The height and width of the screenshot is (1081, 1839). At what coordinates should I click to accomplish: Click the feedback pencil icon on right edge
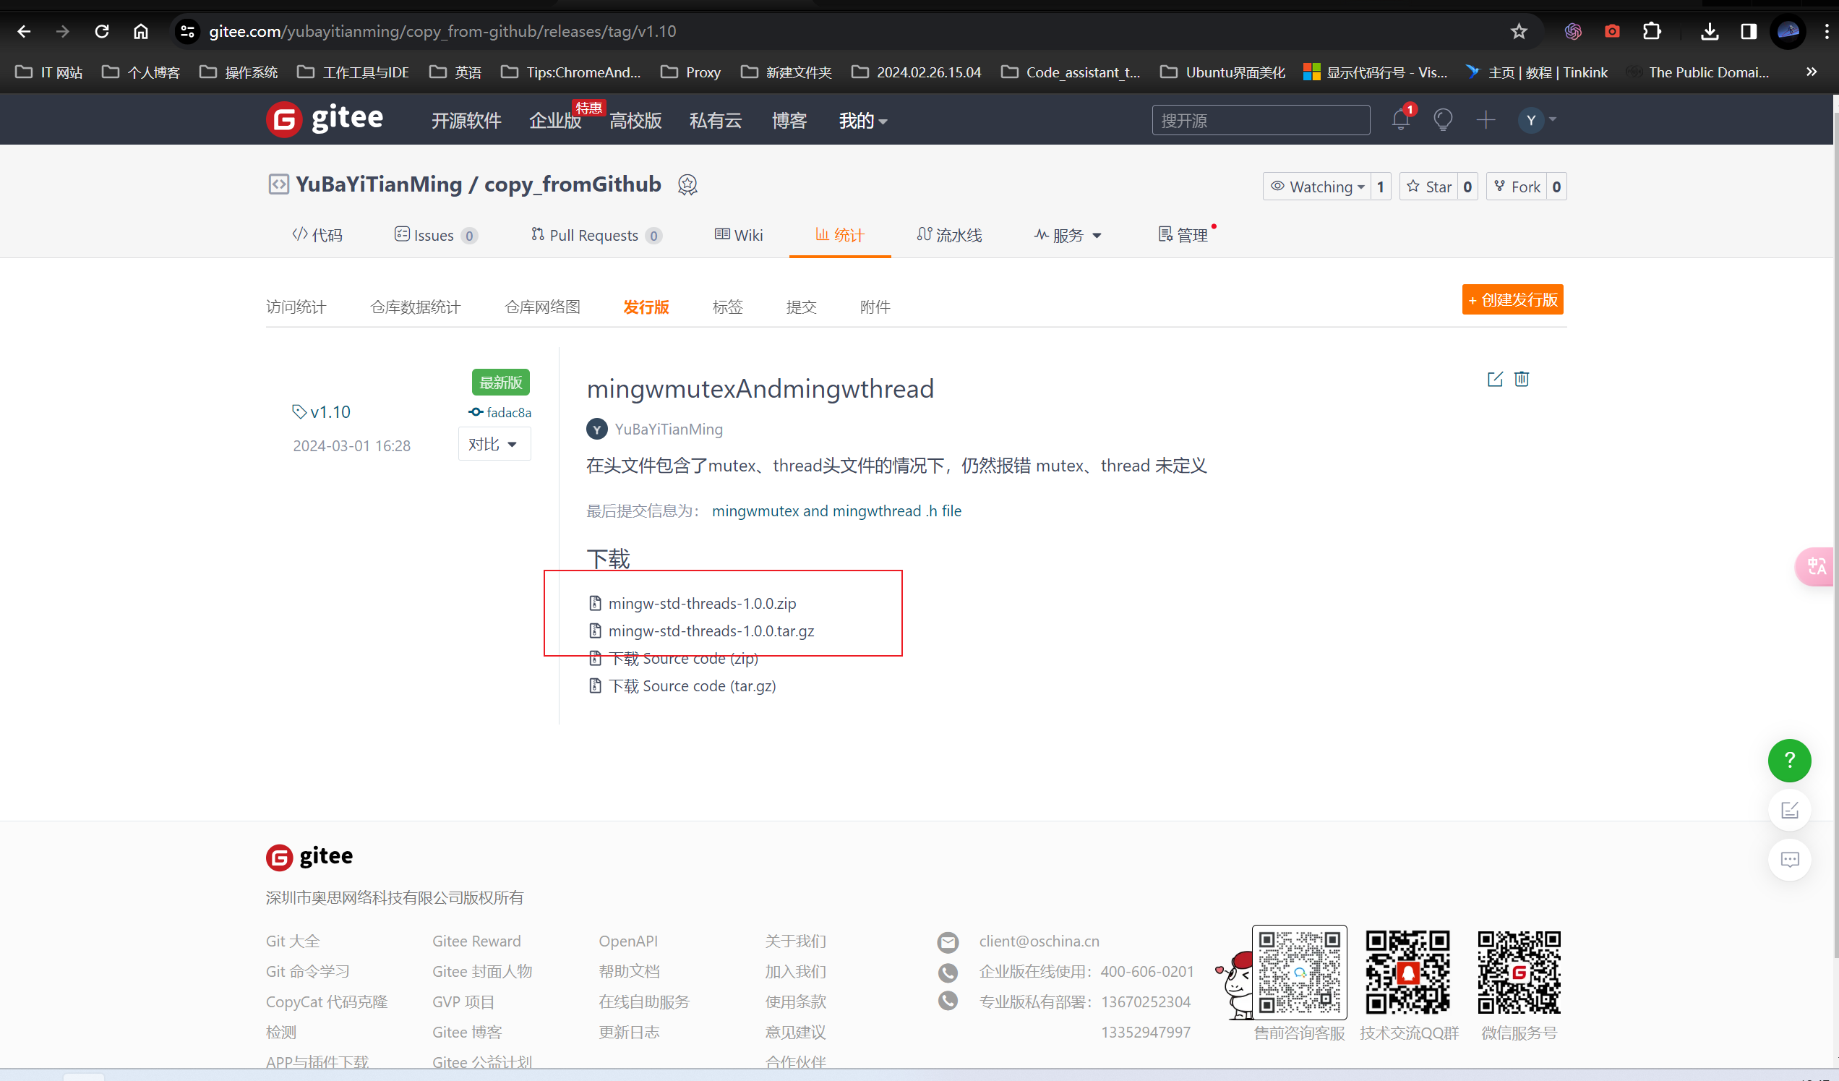pyautogui.click(x=1789, y=808)
